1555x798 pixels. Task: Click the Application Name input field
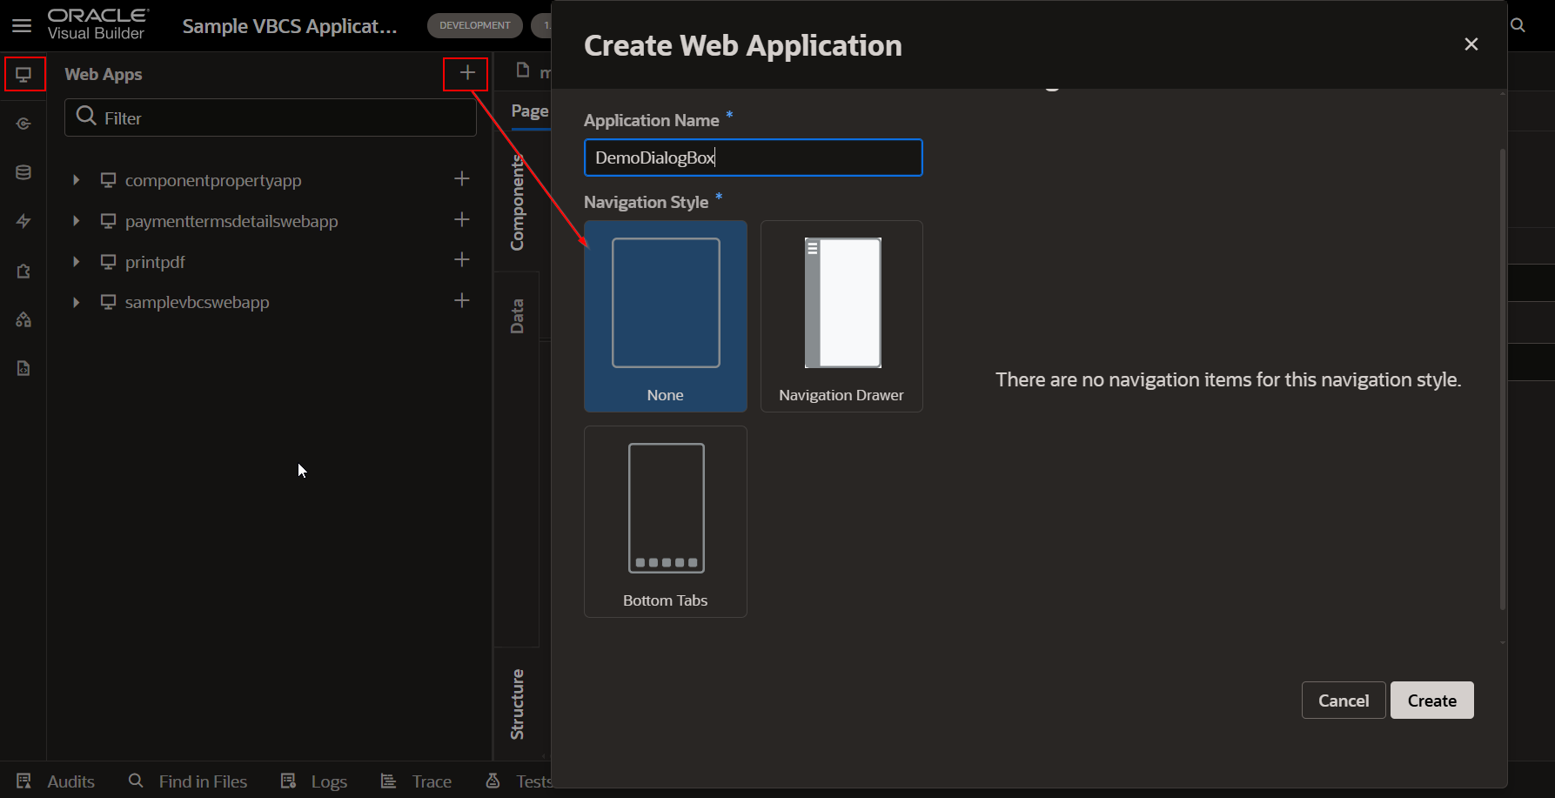[x=754, y=158]
